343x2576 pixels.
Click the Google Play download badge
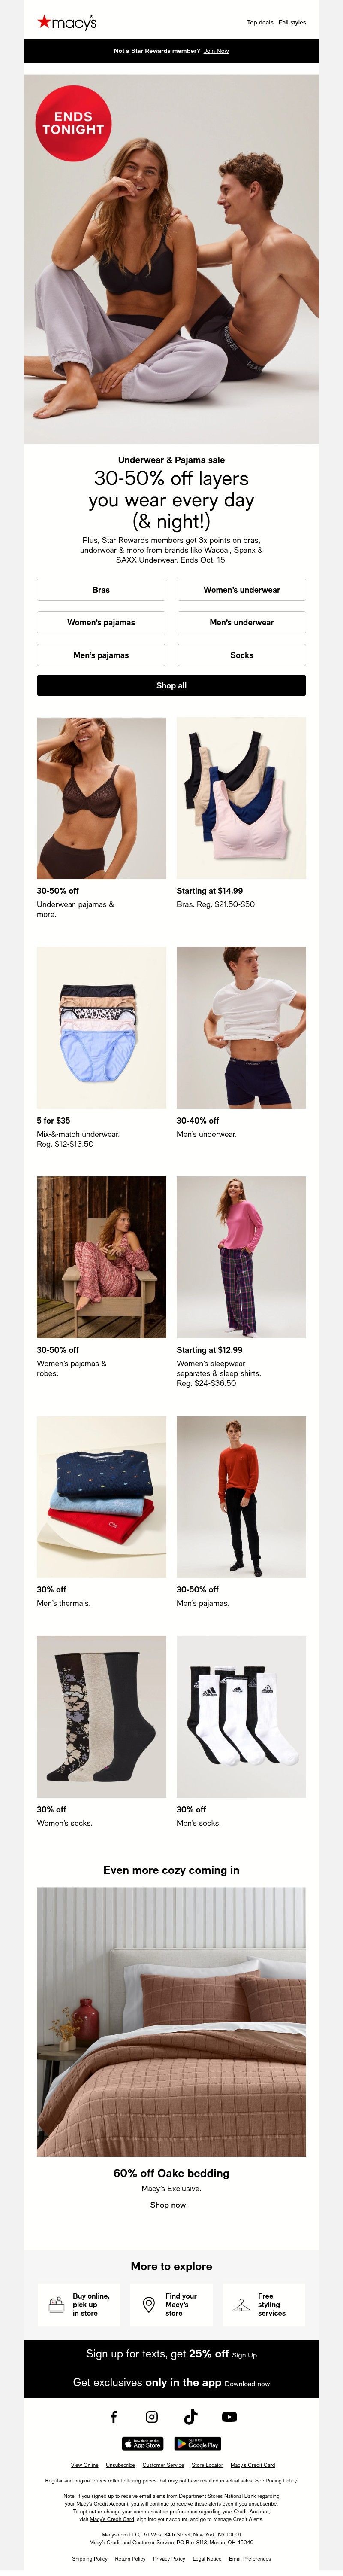[197, 2443]
